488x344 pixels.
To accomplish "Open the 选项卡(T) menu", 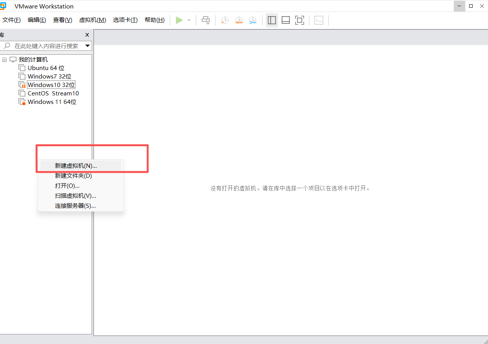I will pos(125,20).
